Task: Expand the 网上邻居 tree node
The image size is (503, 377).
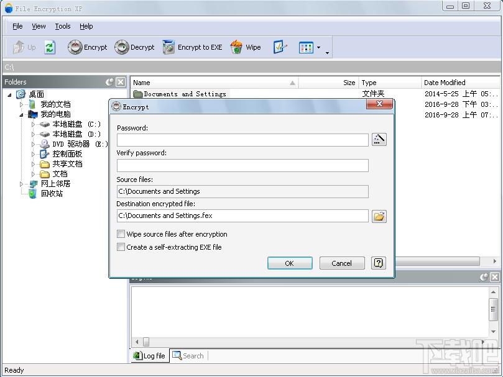Action: coord(21,184)
